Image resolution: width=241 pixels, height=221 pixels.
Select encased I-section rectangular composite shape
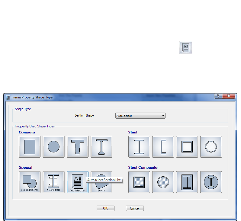point(187,182)
